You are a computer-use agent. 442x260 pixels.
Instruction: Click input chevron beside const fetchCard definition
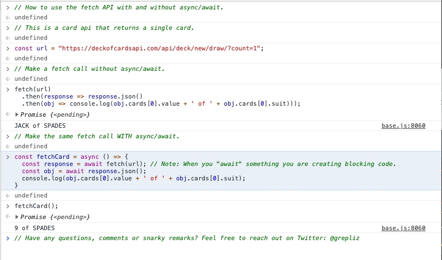click(8, 157)
